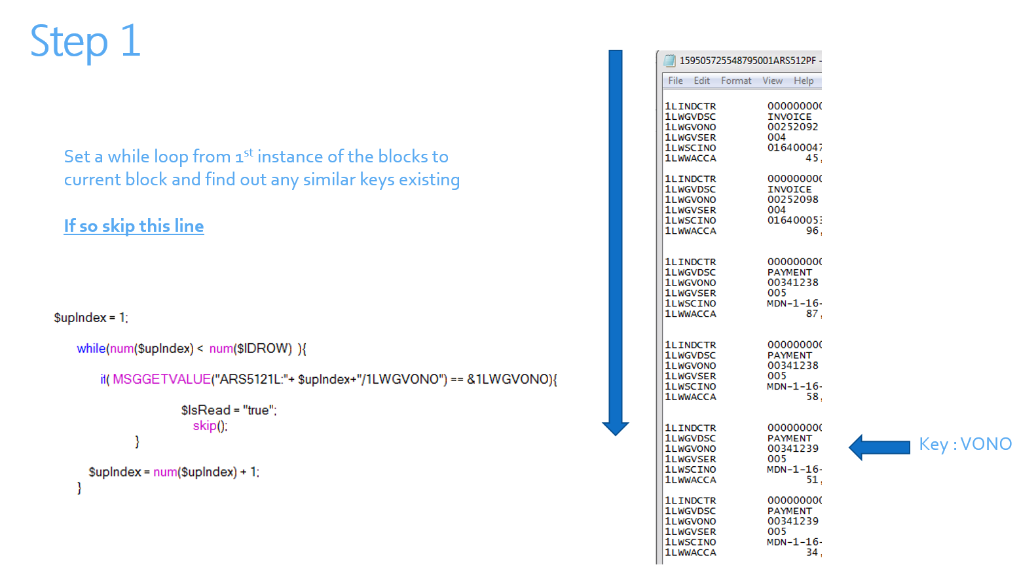Click the horizontal arrow beside Key : VONO
This screenshot has width=1019, height=569.
coord(879,447)
